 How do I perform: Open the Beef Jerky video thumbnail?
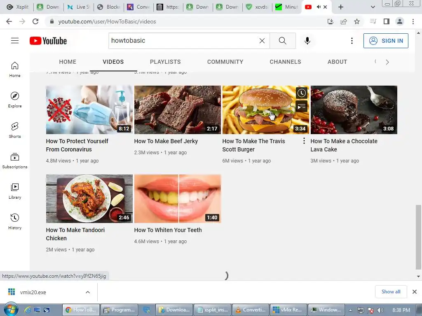(177, 109)
